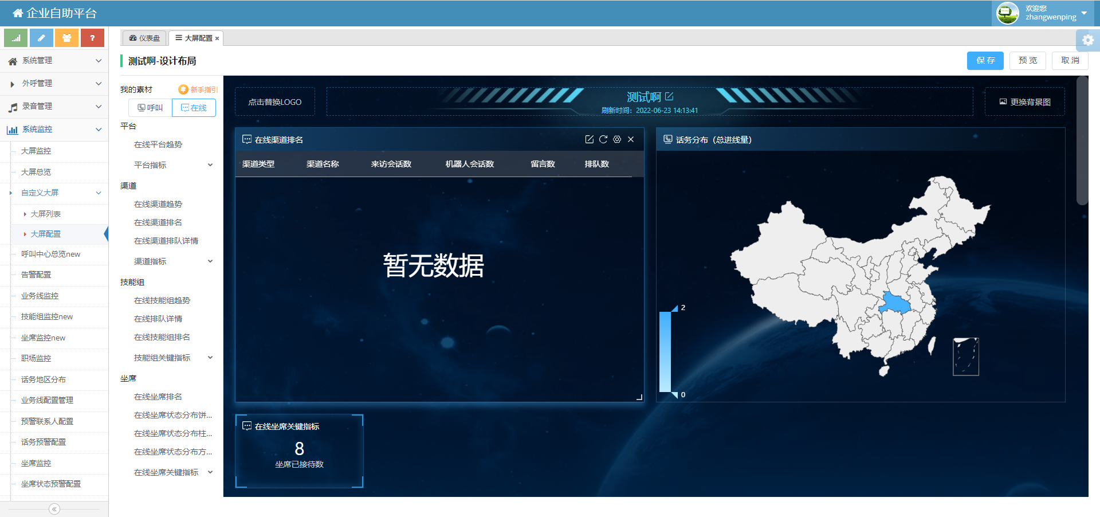Click the map legend blue range bar
The width and height of the screenshot is (1100, 517).
pos(665,352)
